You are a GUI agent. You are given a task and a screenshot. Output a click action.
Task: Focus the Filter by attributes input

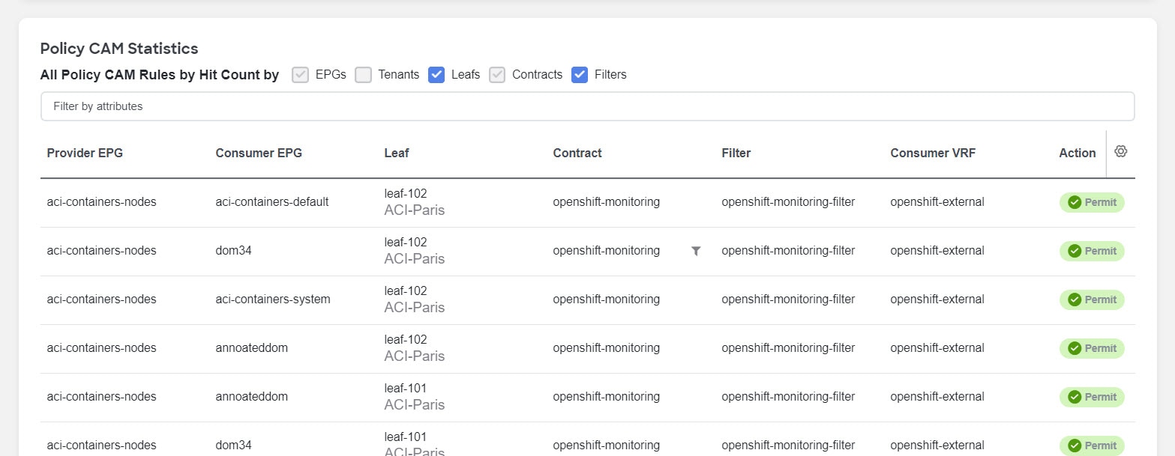click(587, 106)
